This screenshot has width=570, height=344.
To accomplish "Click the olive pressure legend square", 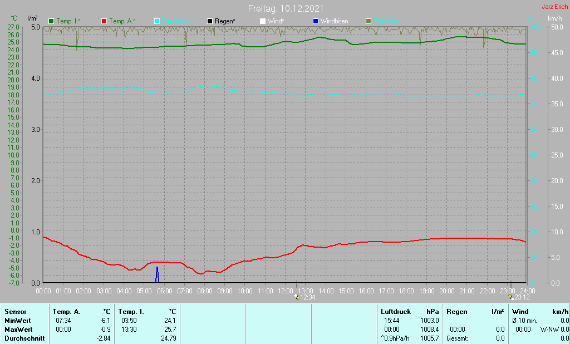I will tap(368, 21).
